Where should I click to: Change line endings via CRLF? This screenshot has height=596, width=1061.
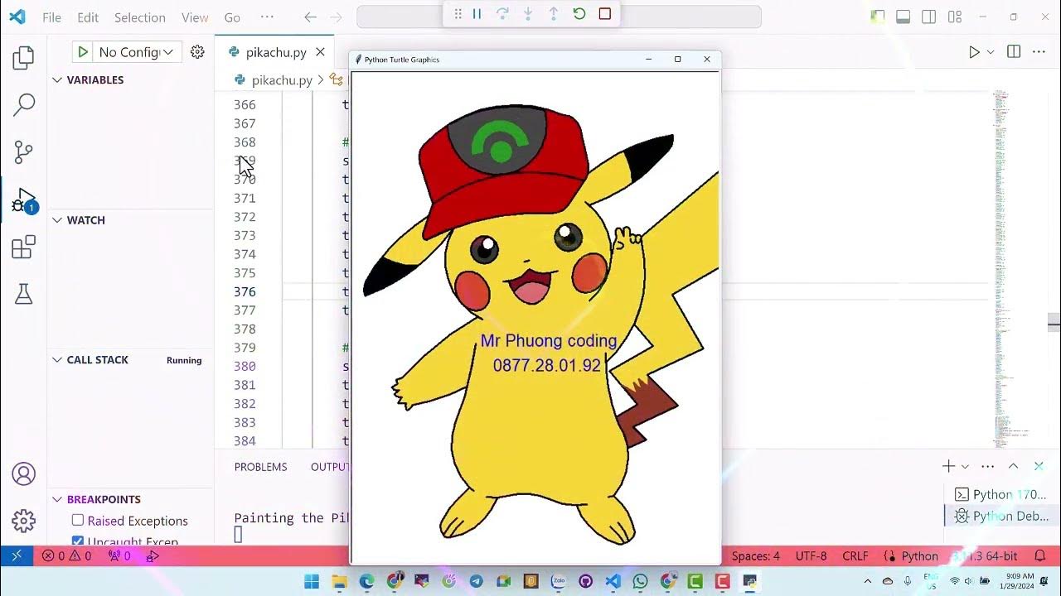click(855, 556)
